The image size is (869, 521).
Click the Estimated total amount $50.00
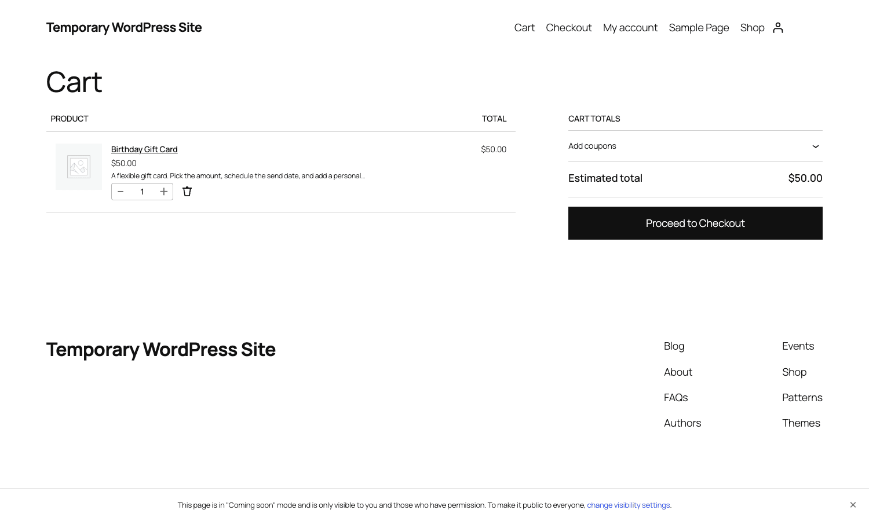[805, 178]
